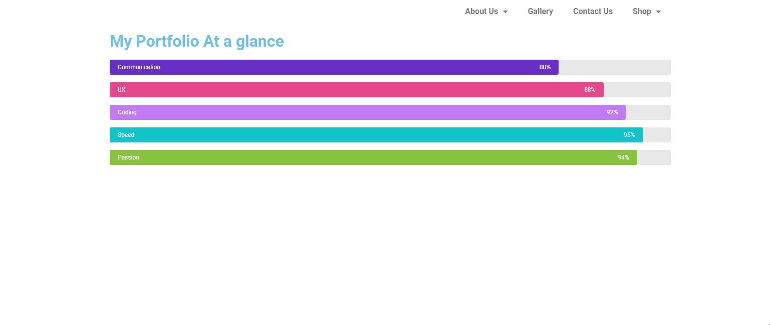
Task: Go to the Gallery page
Action: (540, 11)
